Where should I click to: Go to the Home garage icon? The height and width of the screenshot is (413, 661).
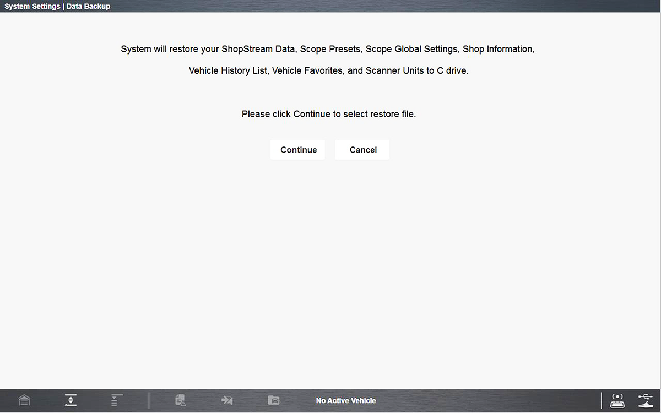(24, 400)
